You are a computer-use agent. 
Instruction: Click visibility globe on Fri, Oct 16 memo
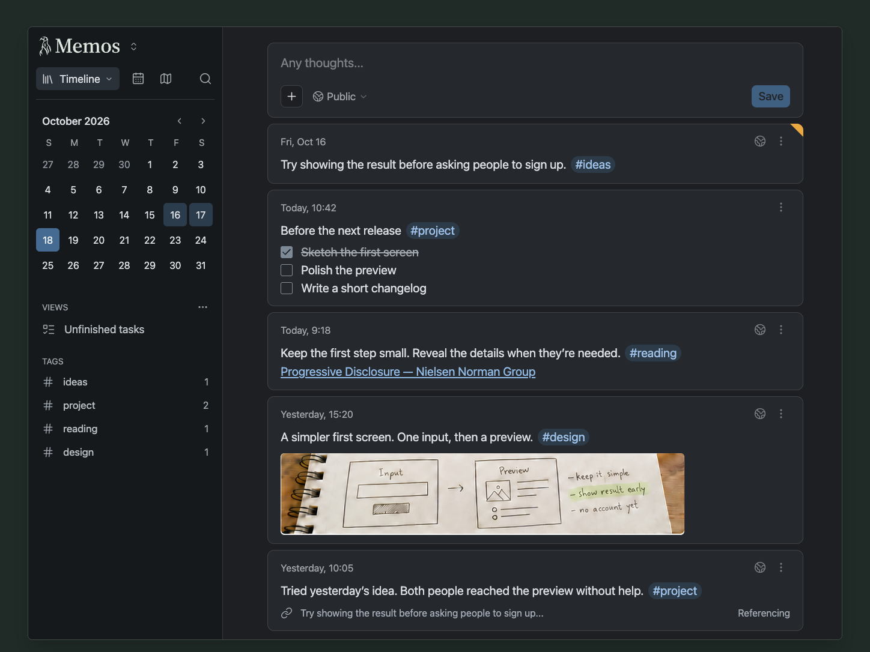click(760, 141)
